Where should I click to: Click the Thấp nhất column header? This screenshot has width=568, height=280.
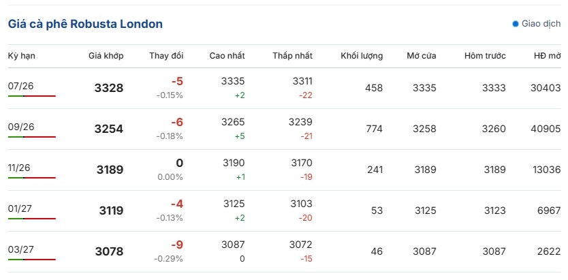click(293, 56)
